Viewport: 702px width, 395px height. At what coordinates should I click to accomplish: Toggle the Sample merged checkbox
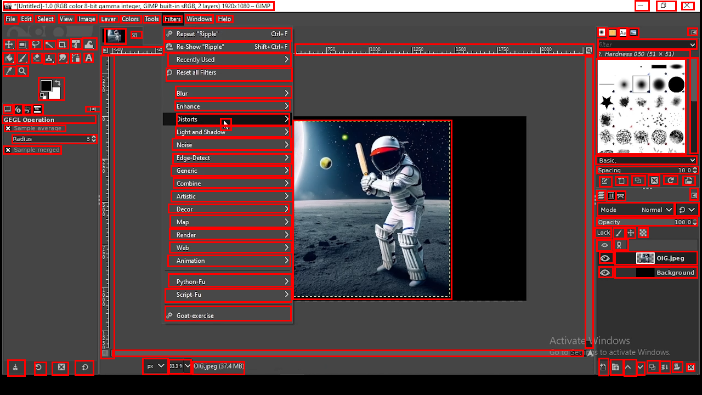[8, 150]
